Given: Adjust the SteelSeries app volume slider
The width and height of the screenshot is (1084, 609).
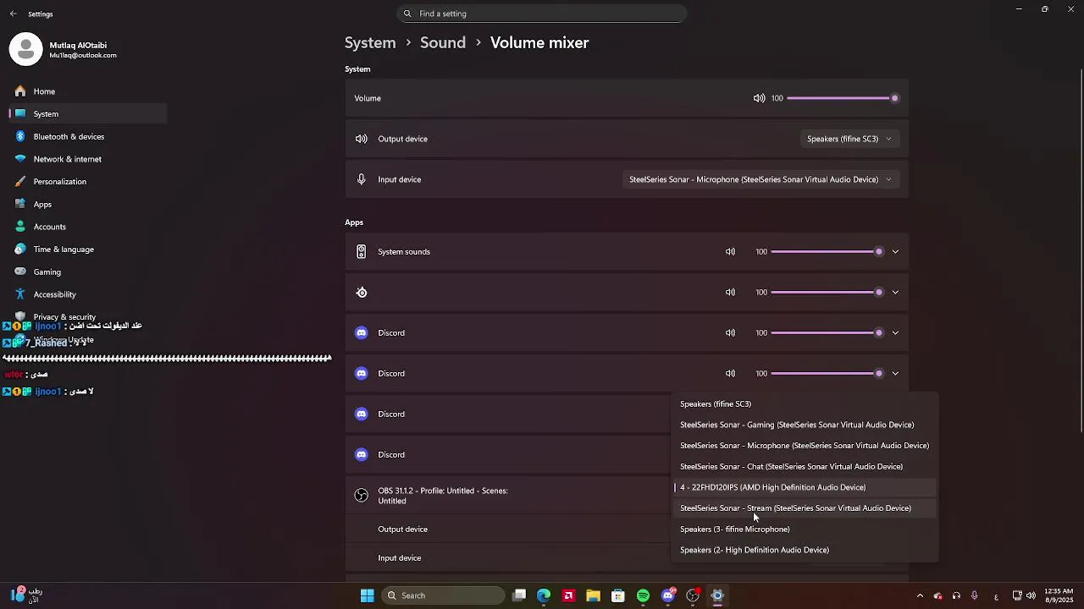Looking at the screenshot, I should point(827,292).
